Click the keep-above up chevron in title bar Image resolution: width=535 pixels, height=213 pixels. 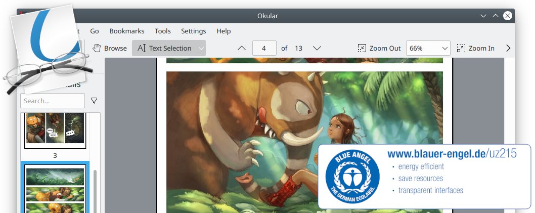(x=496, y=16)
